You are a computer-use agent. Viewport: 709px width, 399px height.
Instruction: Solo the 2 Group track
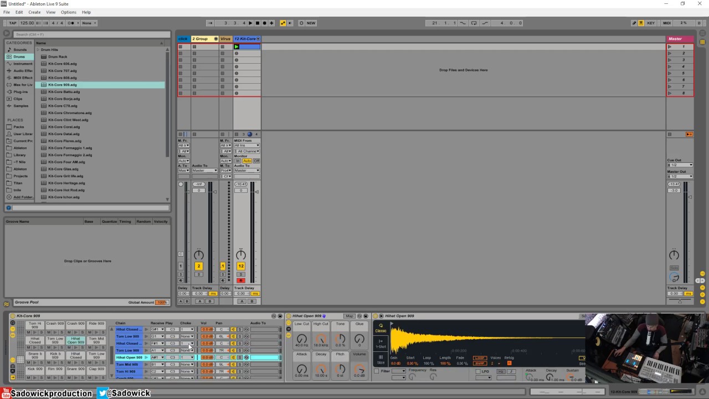tap(199, 274)
